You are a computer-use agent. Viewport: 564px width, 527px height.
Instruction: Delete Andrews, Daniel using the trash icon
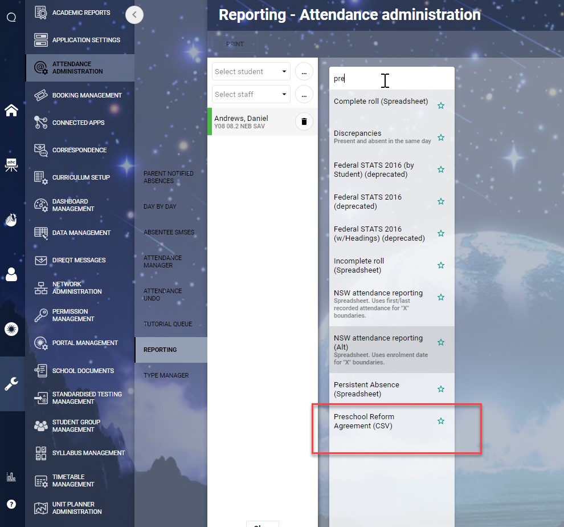coord(304,121)
